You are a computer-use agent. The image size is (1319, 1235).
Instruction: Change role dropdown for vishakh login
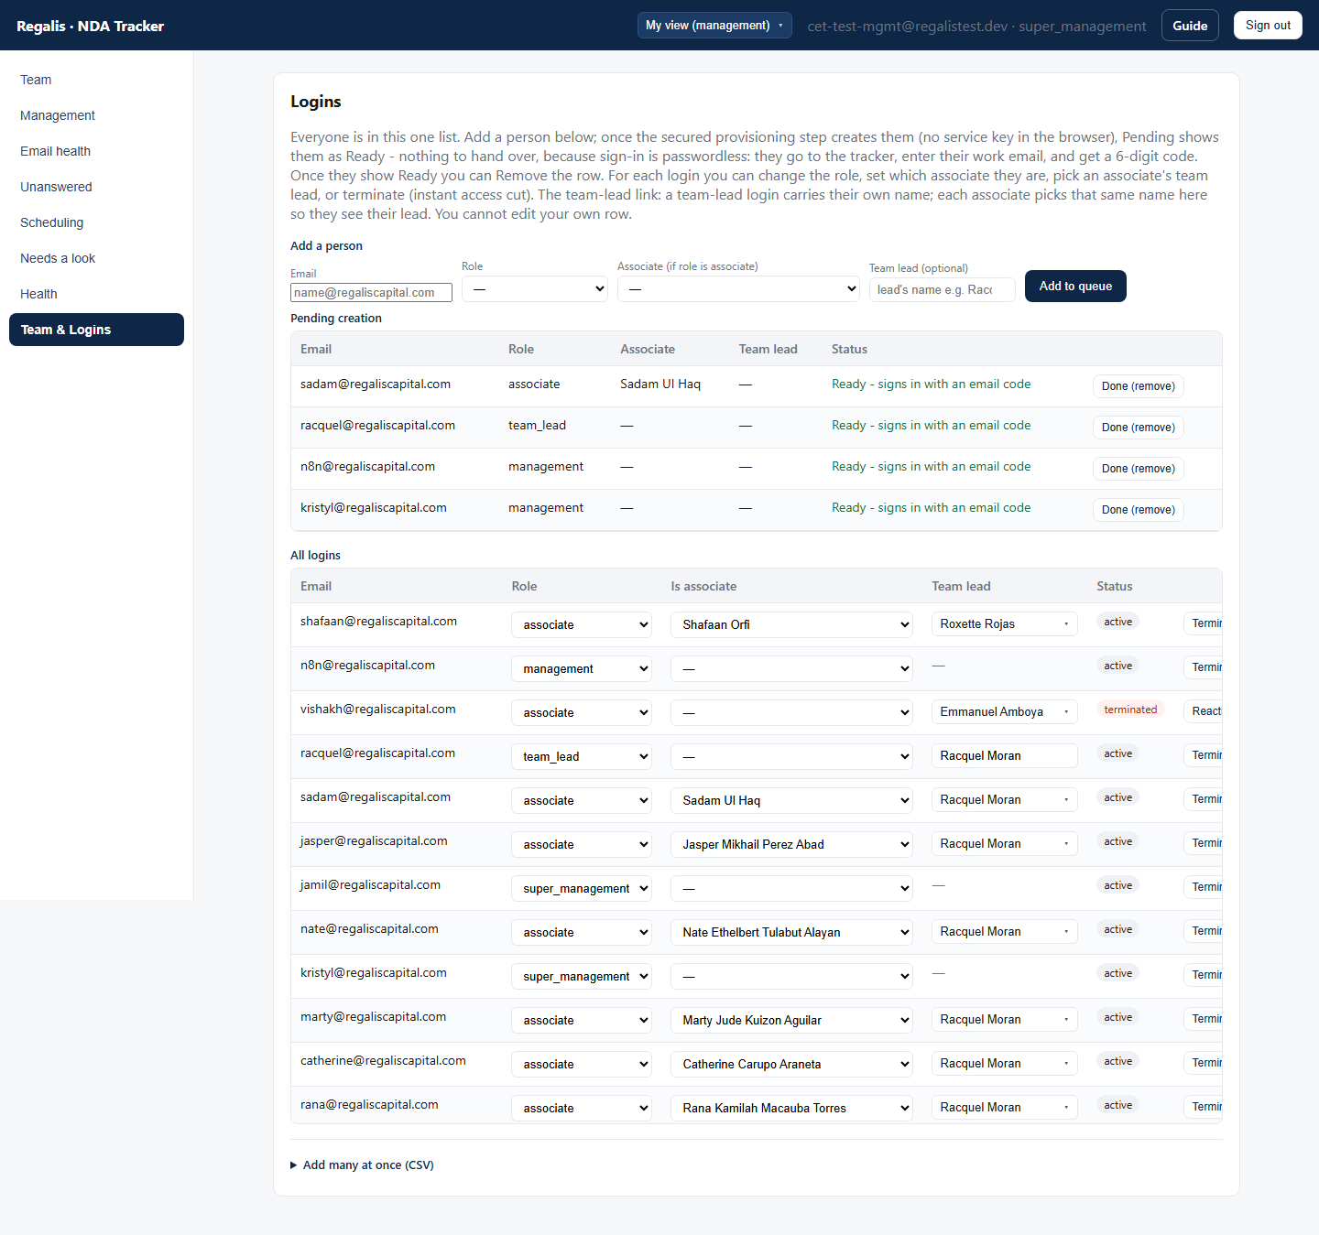click(x=582, y=712)
